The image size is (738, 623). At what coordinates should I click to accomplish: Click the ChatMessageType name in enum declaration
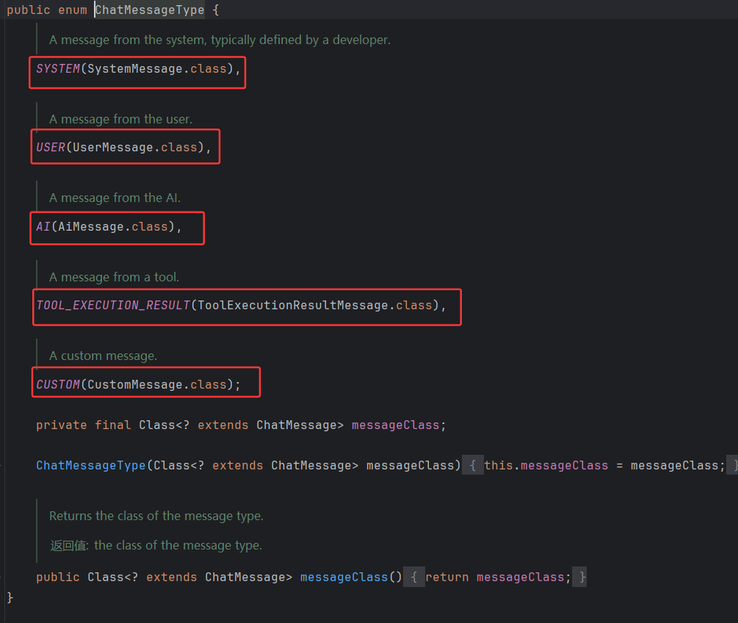click(150, 10)
